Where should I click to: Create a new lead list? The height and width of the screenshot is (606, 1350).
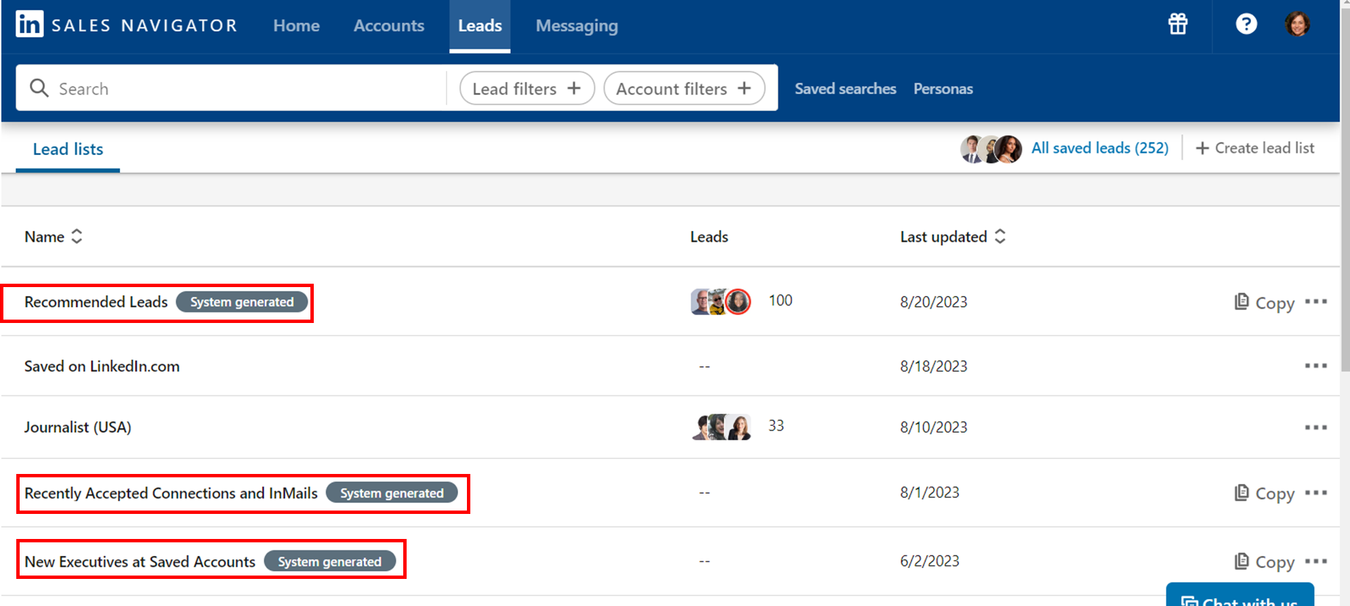[x=1255, y=148]
